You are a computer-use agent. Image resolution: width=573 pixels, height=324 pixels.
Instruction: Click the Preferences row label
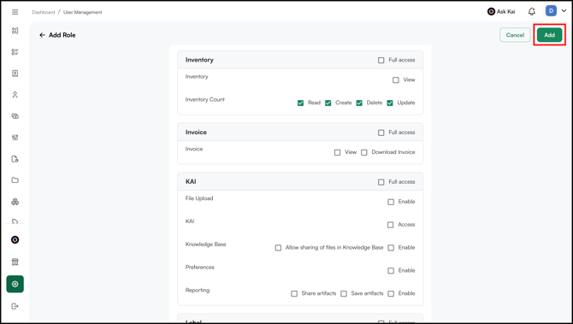point(200,267)
